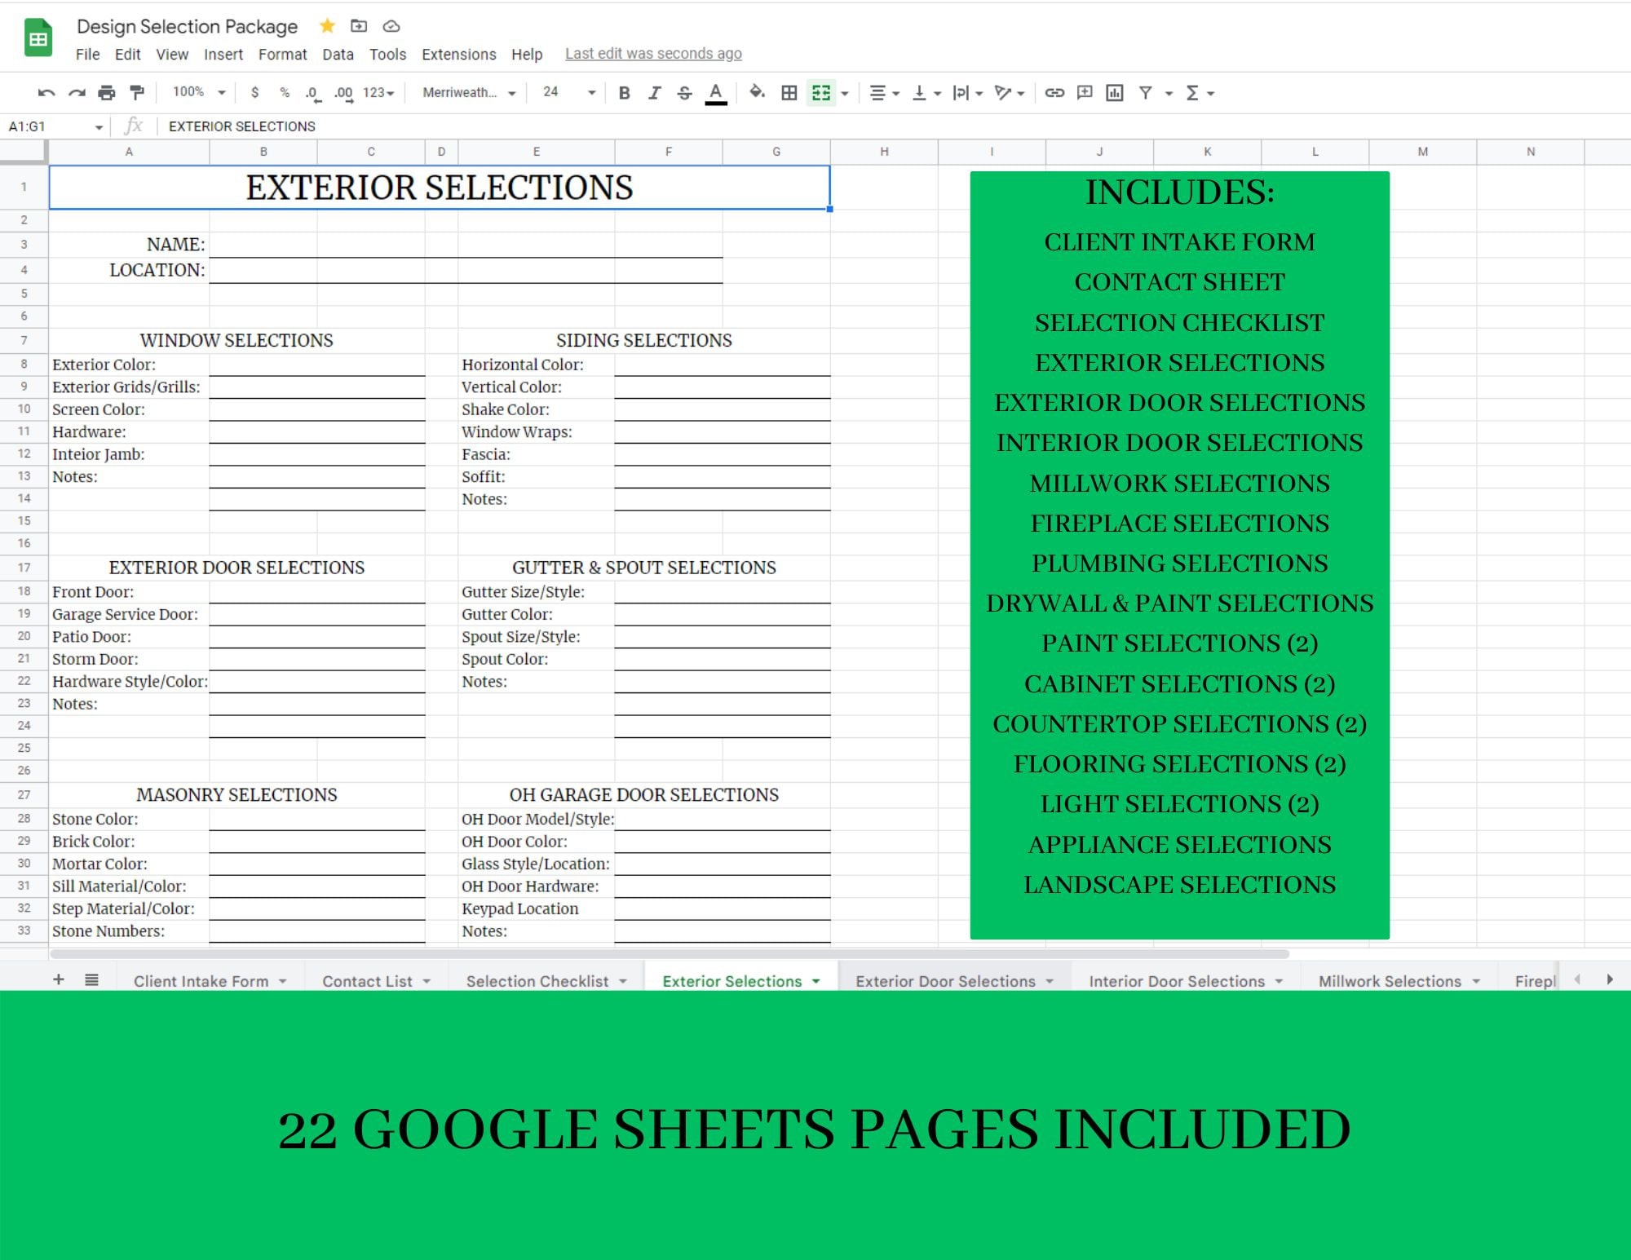Click the Insert chart icon
The width and height of the screenshot is (1631, 1260).
click(x=1115, y=93)
